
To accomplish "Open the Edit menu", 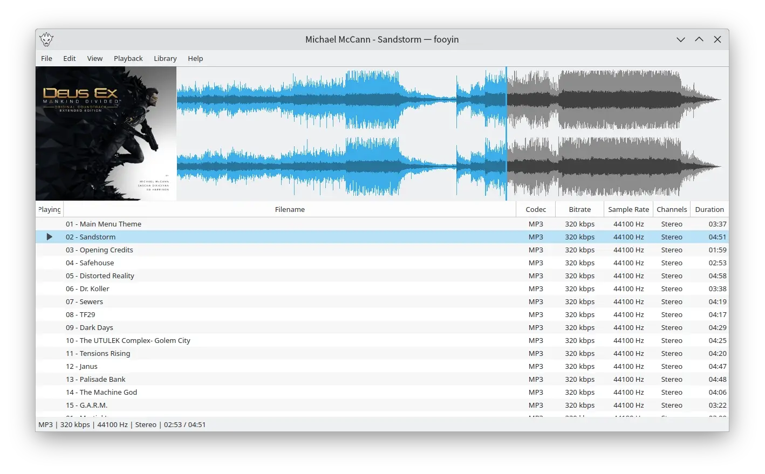I will pyautogui.click(x=70, y=58).
